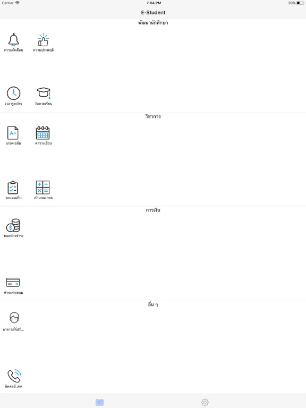Tap the phone contact E.Tech icon

[x=14, y=376]
